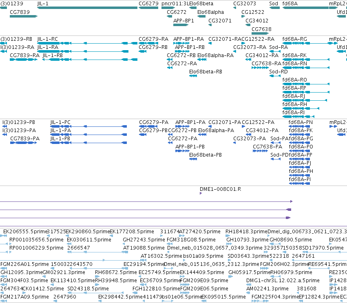Click the CG32073 gene label
This screenshot has height=303, width=347.
click(245, 4)
